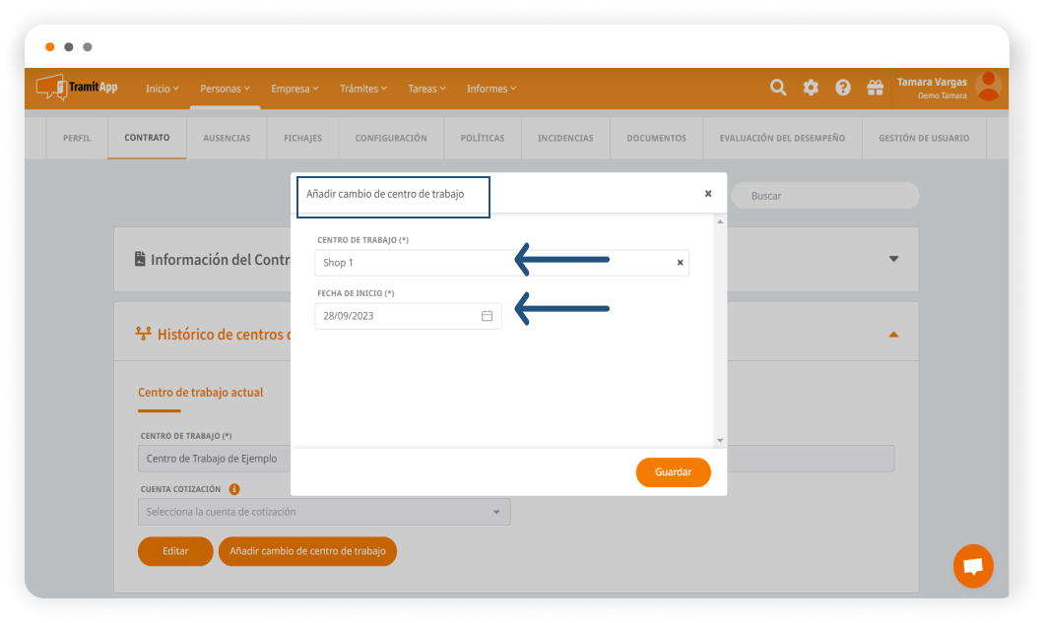Collapse the Histórico de centros section
The height and width of the screenshot is (623, 1045).
coord(893,335)
